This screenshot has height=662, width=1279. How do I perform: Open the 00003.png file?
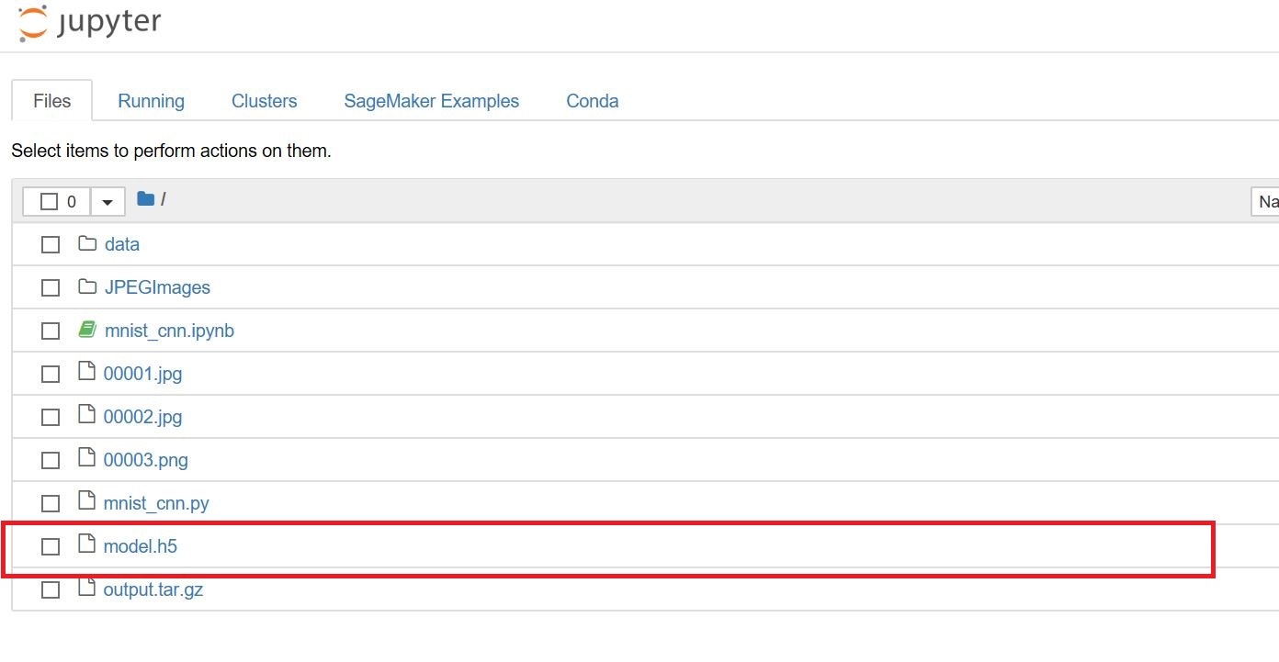[x=145, y=460]
